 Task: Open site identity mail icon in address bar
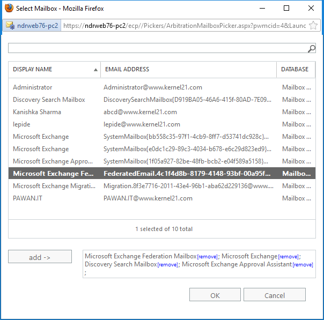tap(10, 26)
